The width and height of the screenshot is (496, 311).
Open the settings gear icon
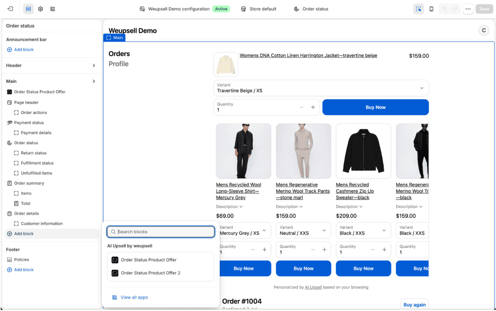pyautogui.click(x=40, y=9)
